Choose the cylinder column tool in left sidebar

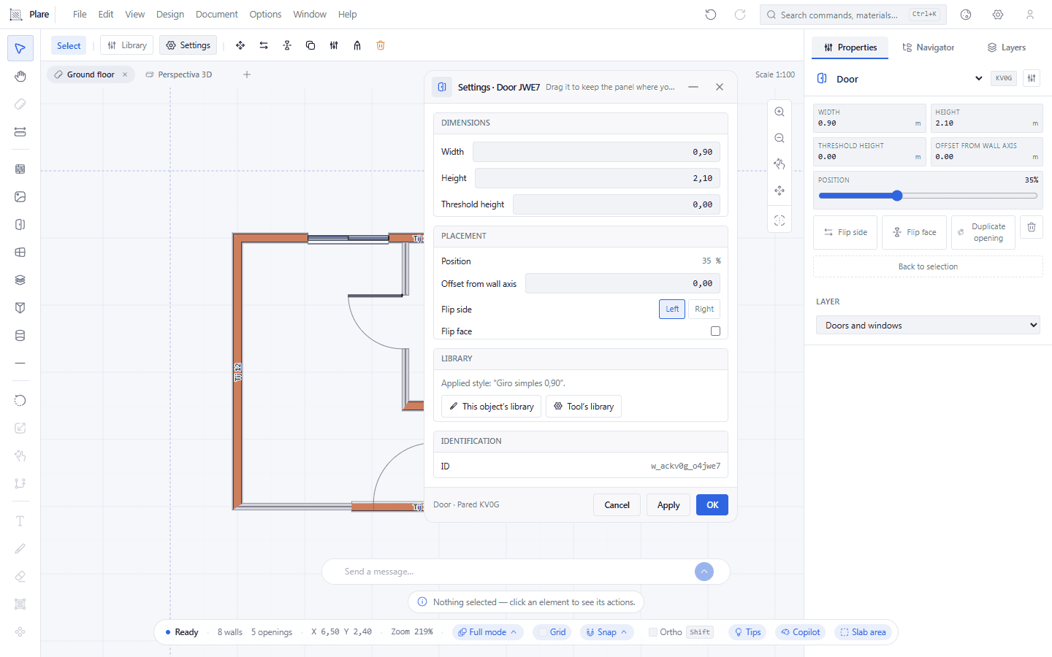point(20,336)
